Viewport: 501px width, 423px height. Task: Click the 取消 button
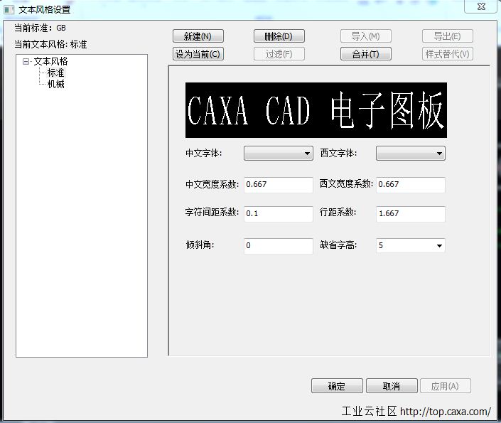click(x=391, y=386)
